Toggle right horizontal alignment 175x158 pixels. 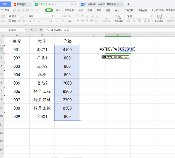(87, 21)
